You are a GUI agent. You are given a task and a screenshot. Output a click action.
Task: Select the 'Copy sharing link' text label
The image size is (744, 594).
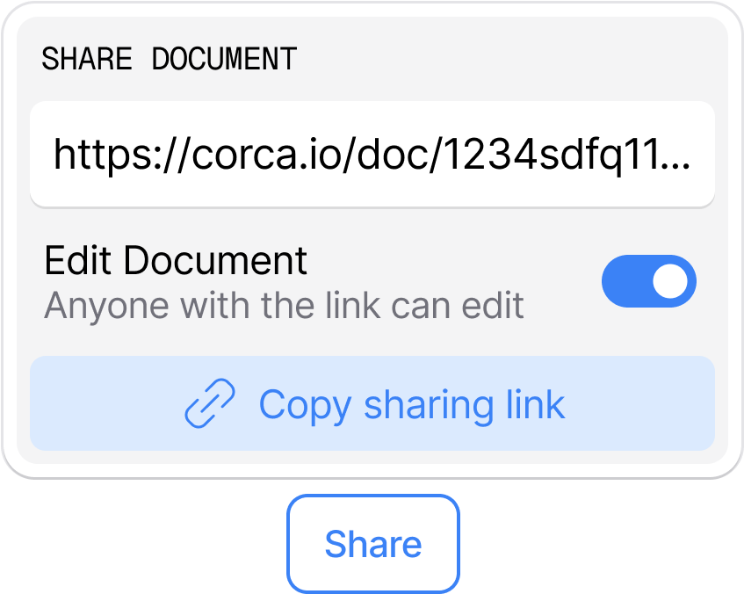[412, 405]
